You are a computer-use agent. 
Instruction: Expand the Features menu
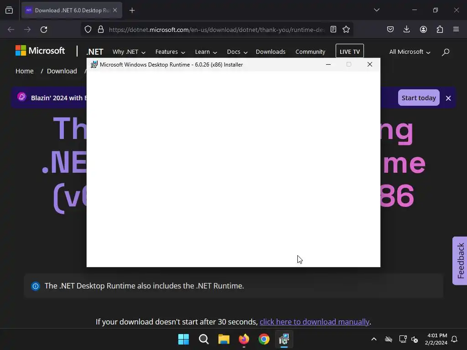point(170,52)
